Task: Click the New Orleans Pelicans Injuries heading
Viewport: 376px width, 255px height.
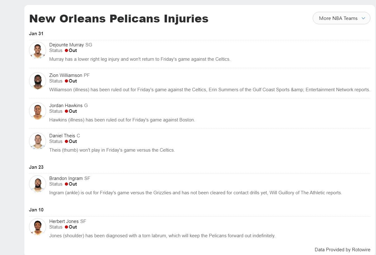Action: tap(119, 19)
